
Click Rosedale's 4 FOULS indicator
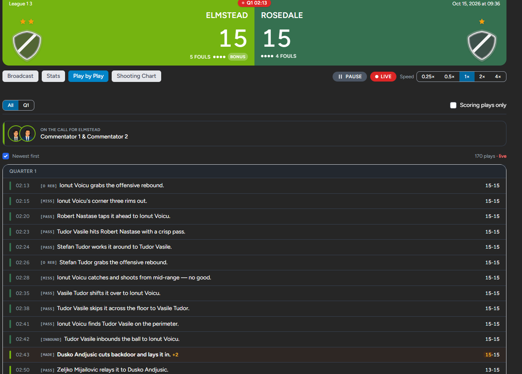(x=279, y=56)
